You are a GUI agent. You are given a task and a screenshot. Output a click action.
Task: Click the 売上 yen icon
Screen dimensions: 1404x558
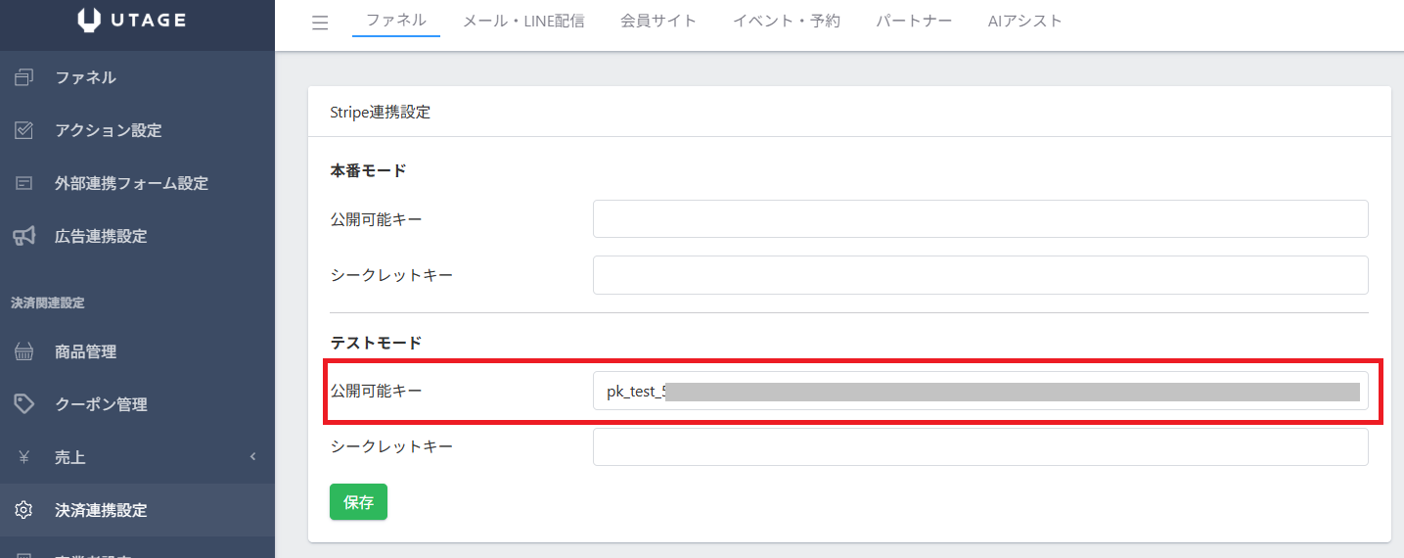[24, 457]
